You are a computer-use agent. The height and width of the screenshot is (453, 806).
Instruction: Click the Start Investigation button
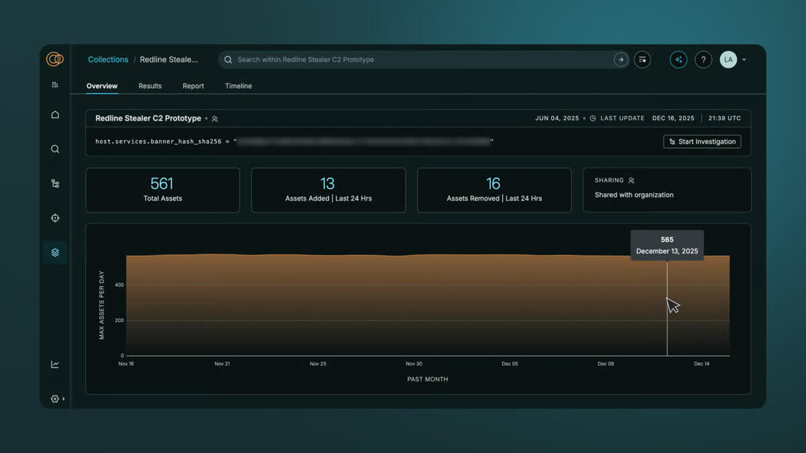coord(702,142)
